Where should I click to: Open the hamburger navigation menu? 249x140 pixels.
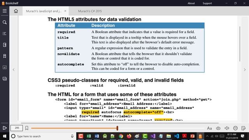coord(5,11)
